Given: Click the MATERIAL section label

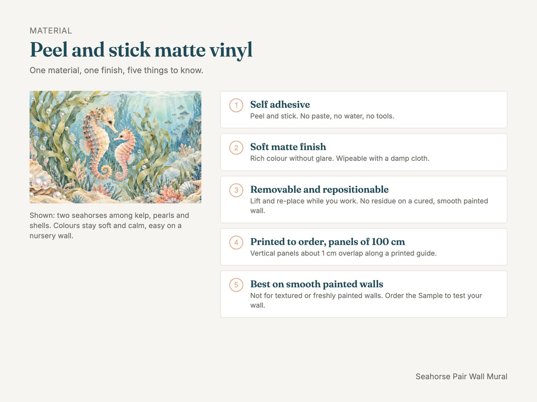Looking at the screenshot, I should click(51, 31).
